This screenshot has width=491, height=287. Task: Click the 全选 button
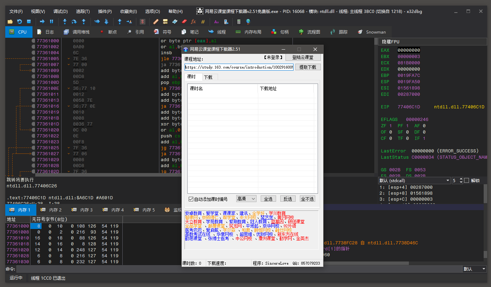coord(268,199)
